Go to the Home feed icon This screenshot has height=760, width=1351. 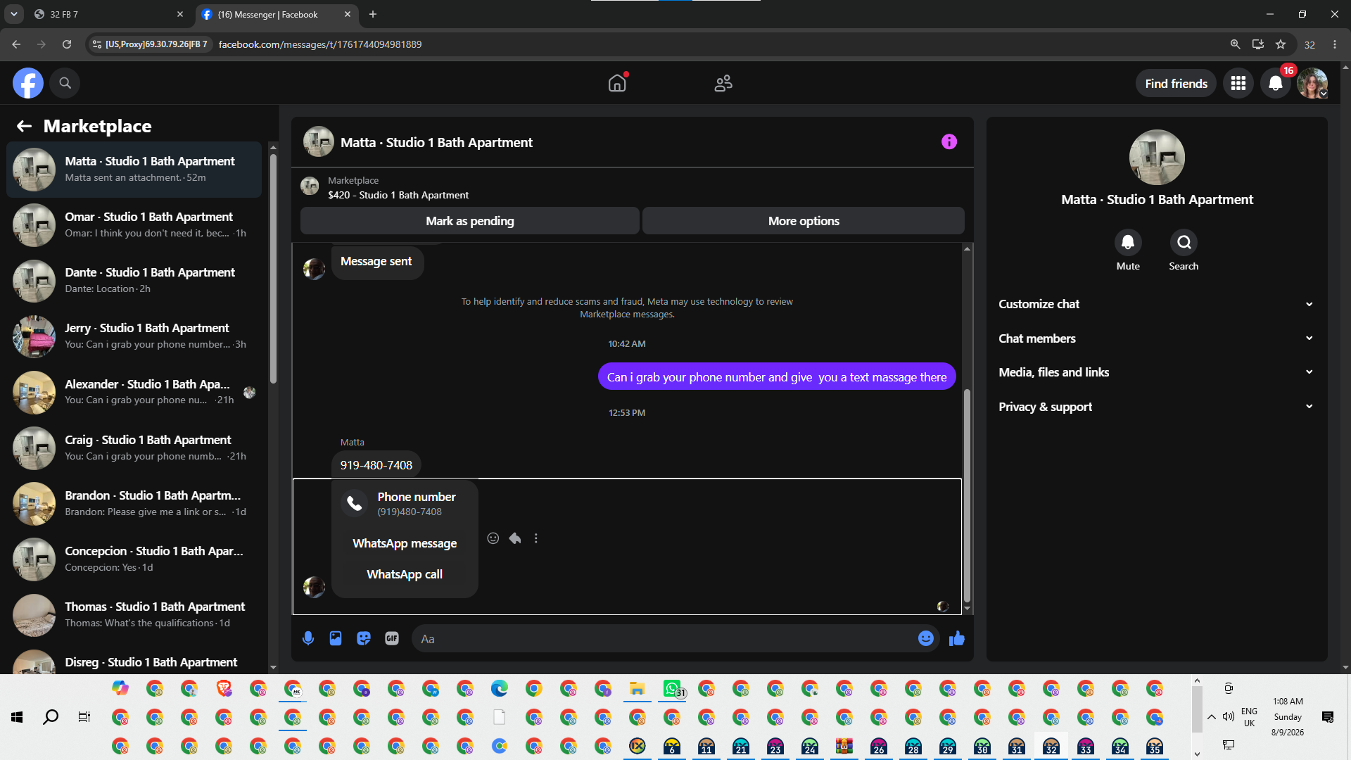click(x=617, y=83)
